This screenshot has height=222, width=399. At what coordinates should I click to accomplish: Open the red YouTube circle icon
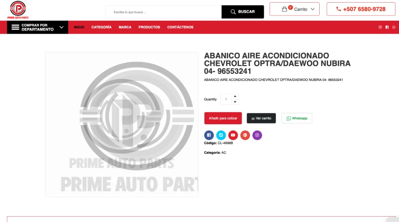pyautogui.click(x=233, y=135)
